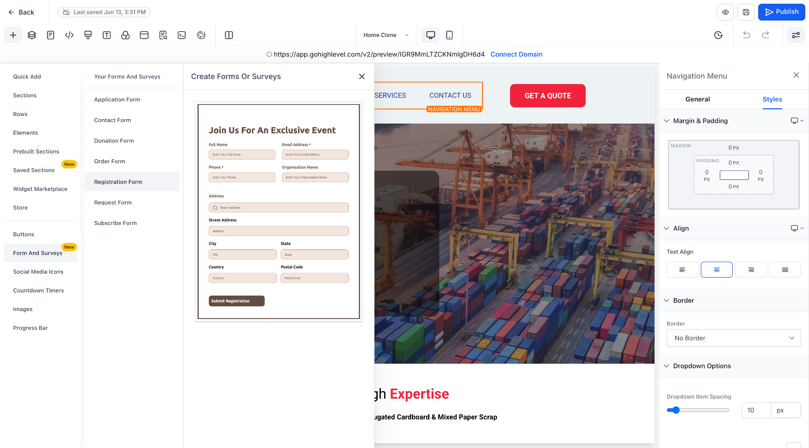The width and height of the screenshot is (809, 448).
Task: Switch to mobile device view
Action: click(449, 35)
